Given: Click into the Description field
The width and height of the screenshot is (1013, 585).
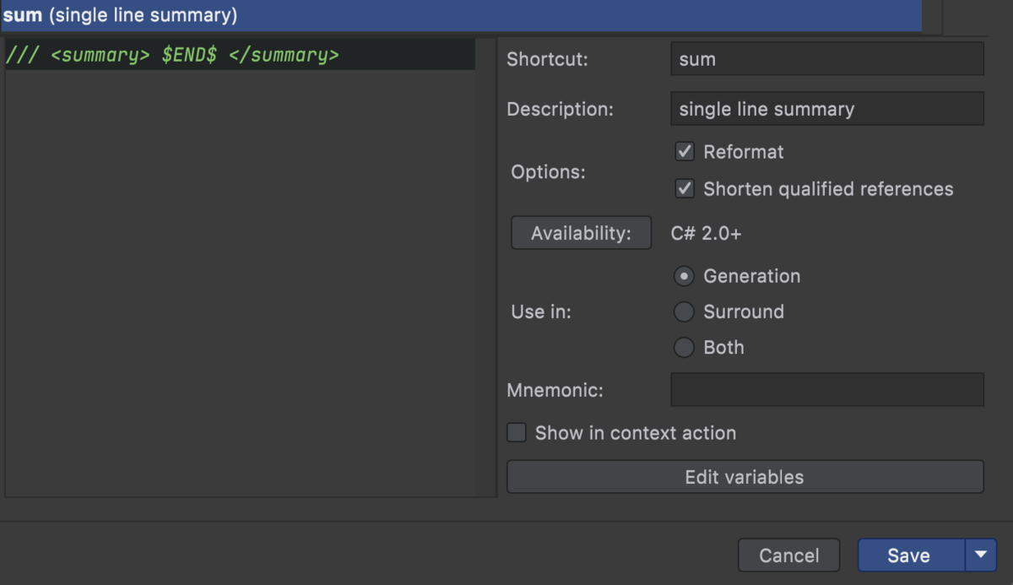Looking at the screenshot, I should click(826, 109).
